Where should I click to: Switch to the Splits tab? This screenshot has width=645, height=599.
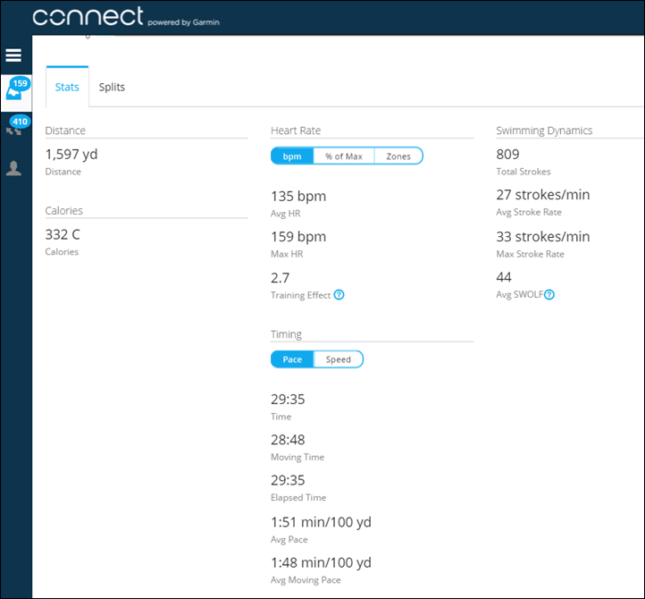pyautogui.click(x=112, y=87)
